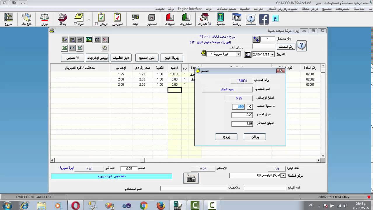Open Google Chrome from taskbar
Image resolution: width=373 pixels, height=210 pixels.
(x=144, y=206)
